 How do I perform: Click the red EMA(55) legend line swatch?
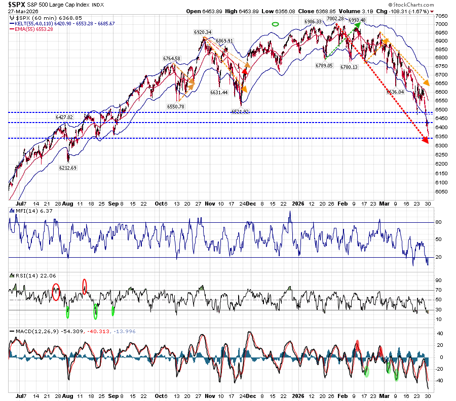coord(12,29)
